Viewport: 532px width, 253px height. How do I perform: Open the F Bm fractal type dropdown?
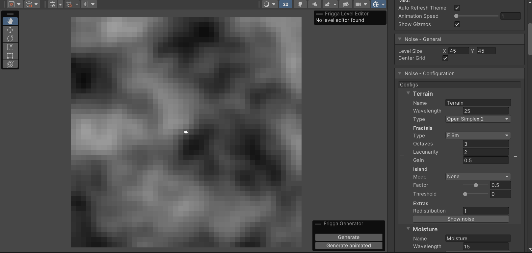[x=478, y=136]
